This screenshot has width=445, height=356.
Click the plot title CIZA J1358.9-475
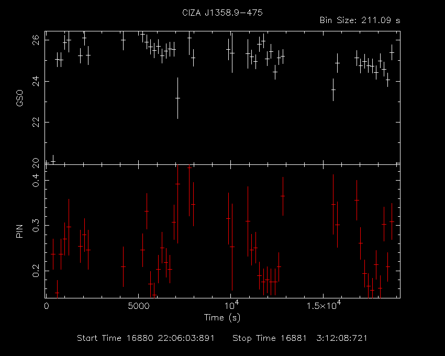(x=222, y=13)
